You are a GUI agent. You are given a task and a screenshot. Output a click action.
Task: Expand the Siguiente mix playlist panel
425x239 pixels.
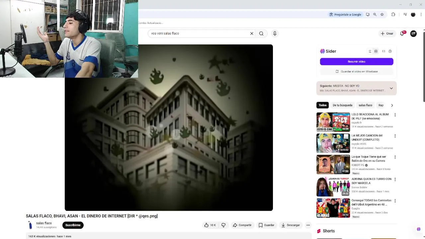point(391,88)
